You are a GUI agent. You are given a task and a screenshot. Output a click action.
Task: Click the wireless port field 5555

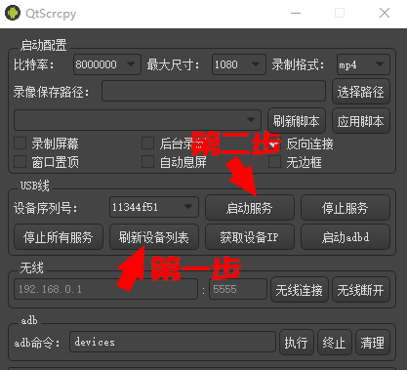pos(238,289)
